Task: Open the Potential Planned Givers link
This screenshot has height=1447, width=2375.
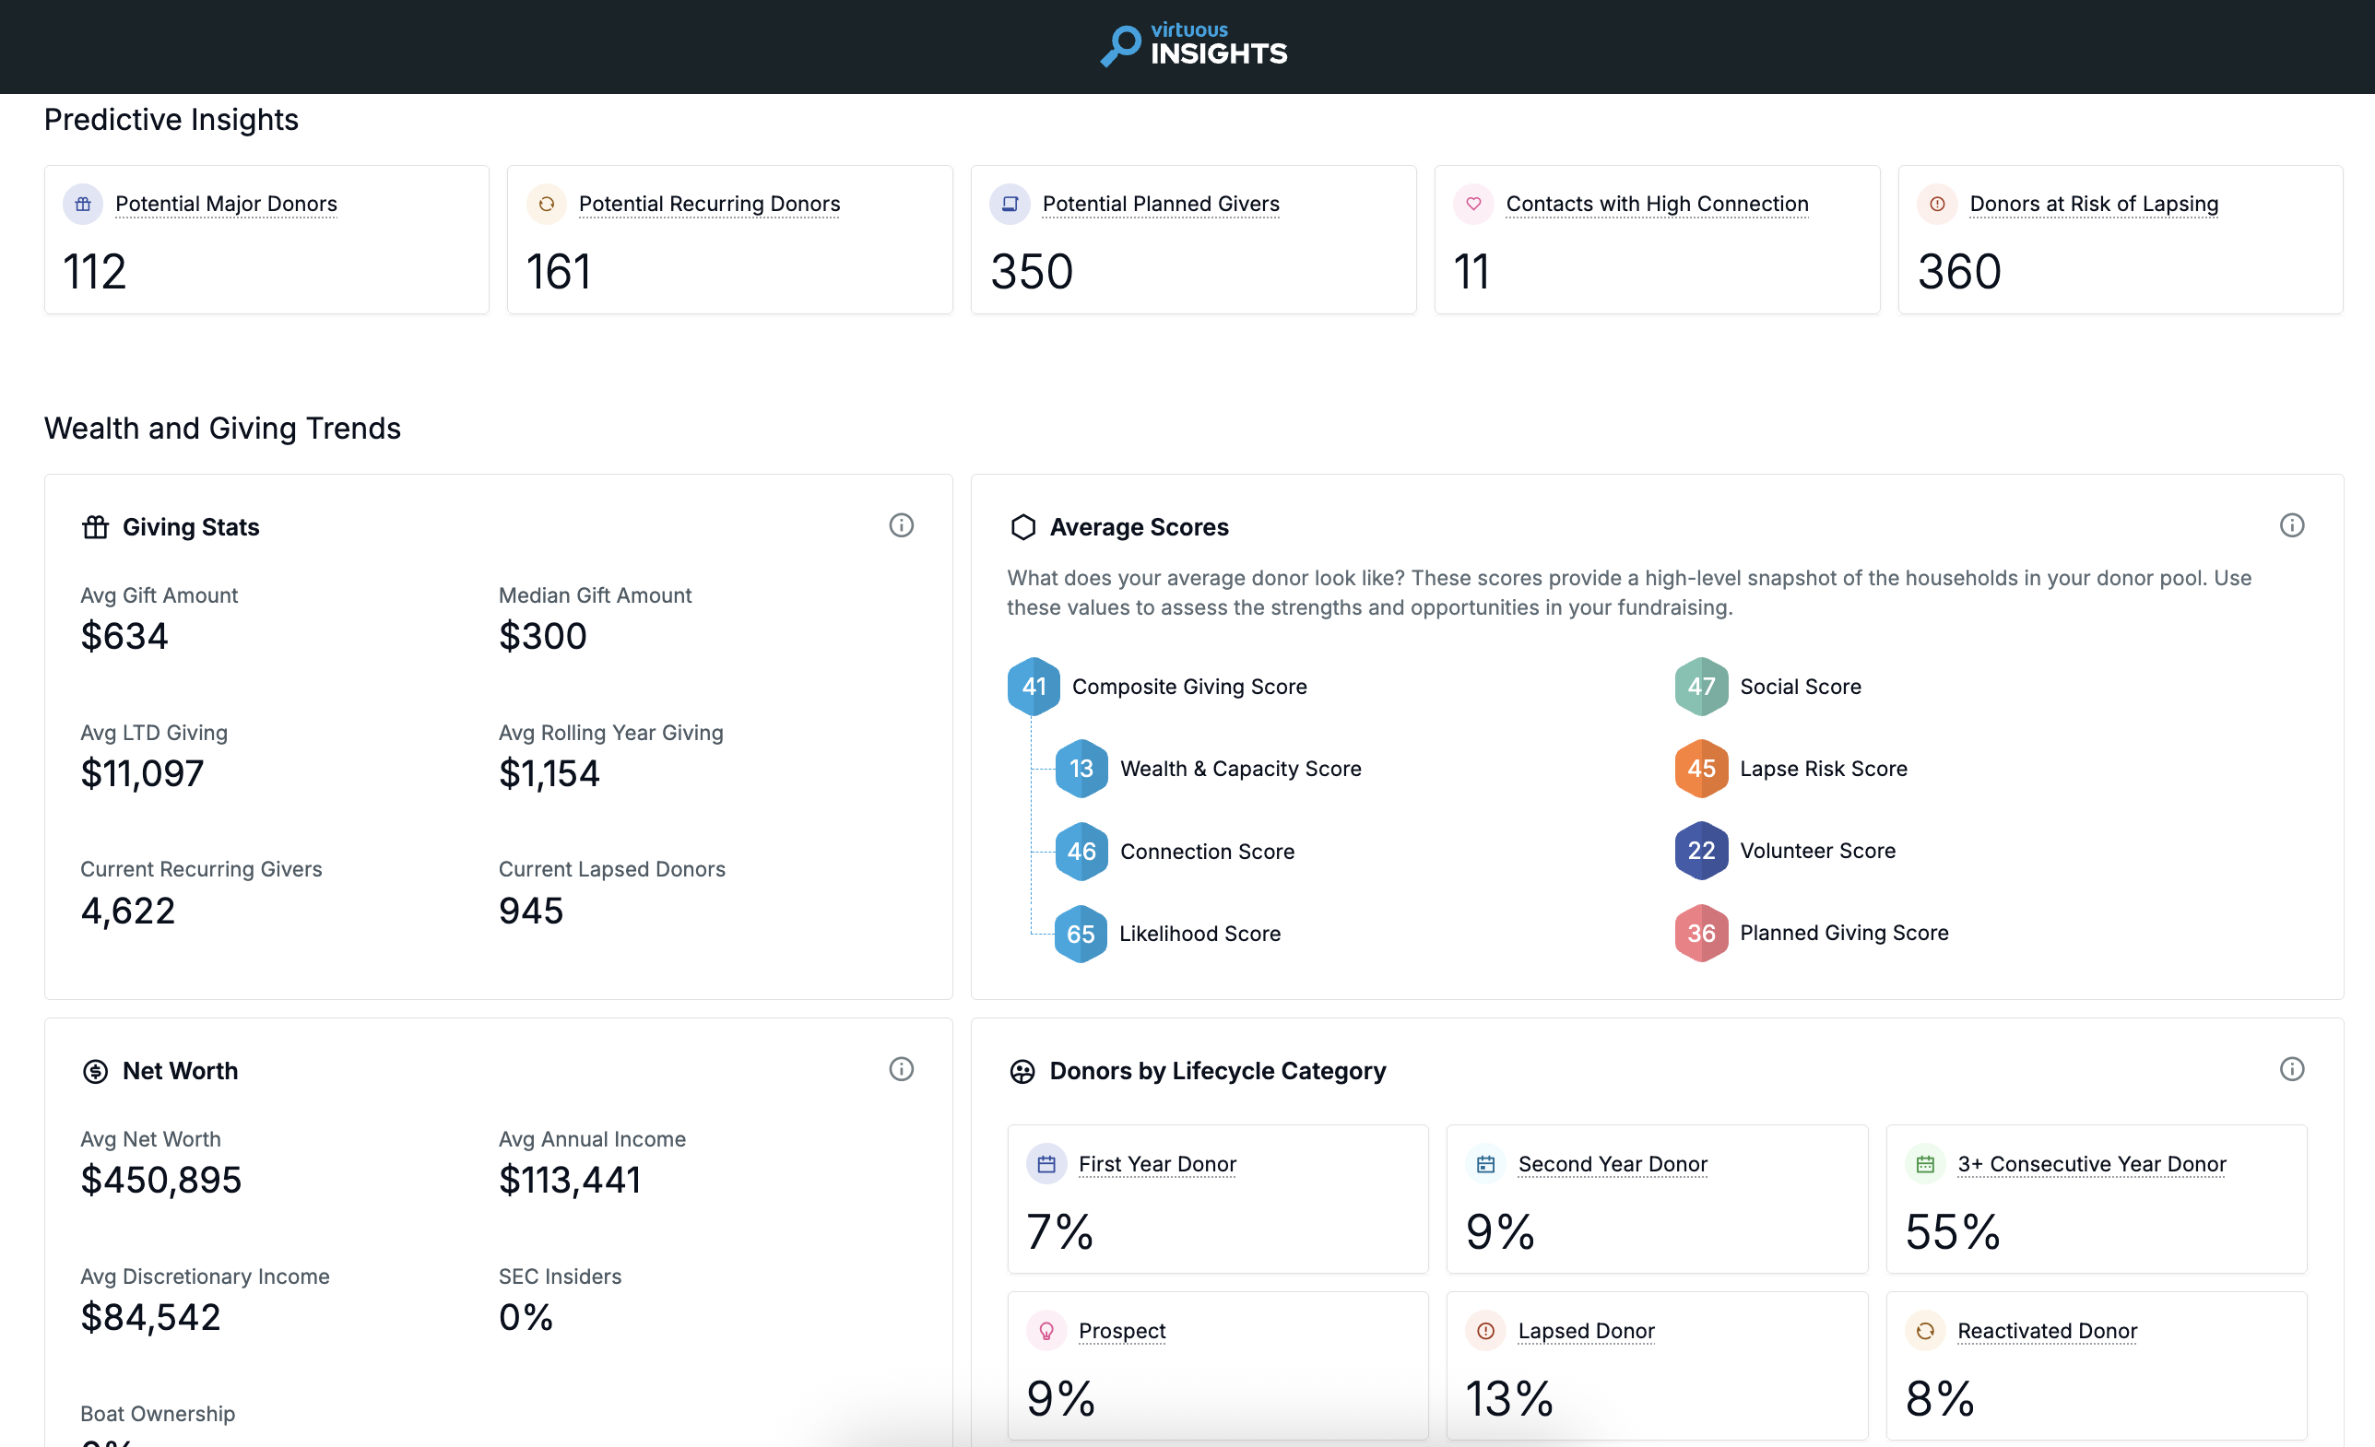Action: (x=1161, y=204)
